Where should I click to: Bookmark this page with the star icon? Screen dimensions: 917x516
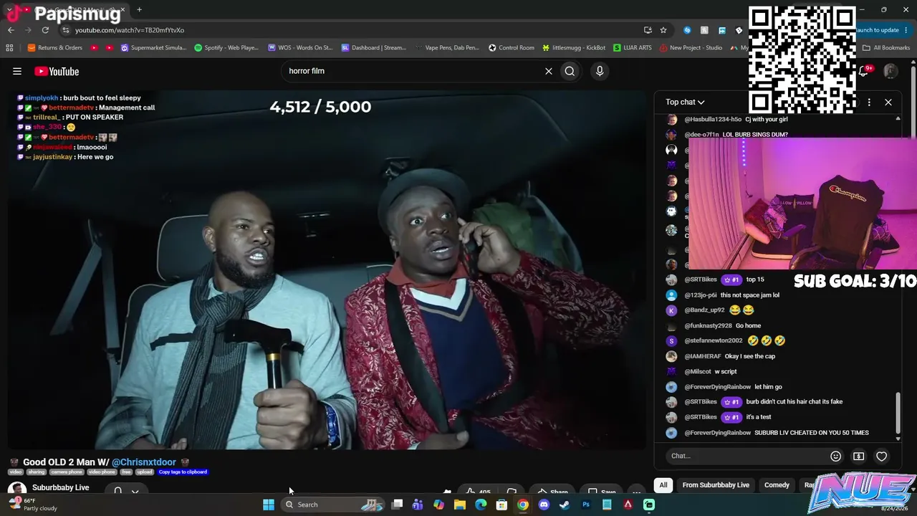[663, 30]
